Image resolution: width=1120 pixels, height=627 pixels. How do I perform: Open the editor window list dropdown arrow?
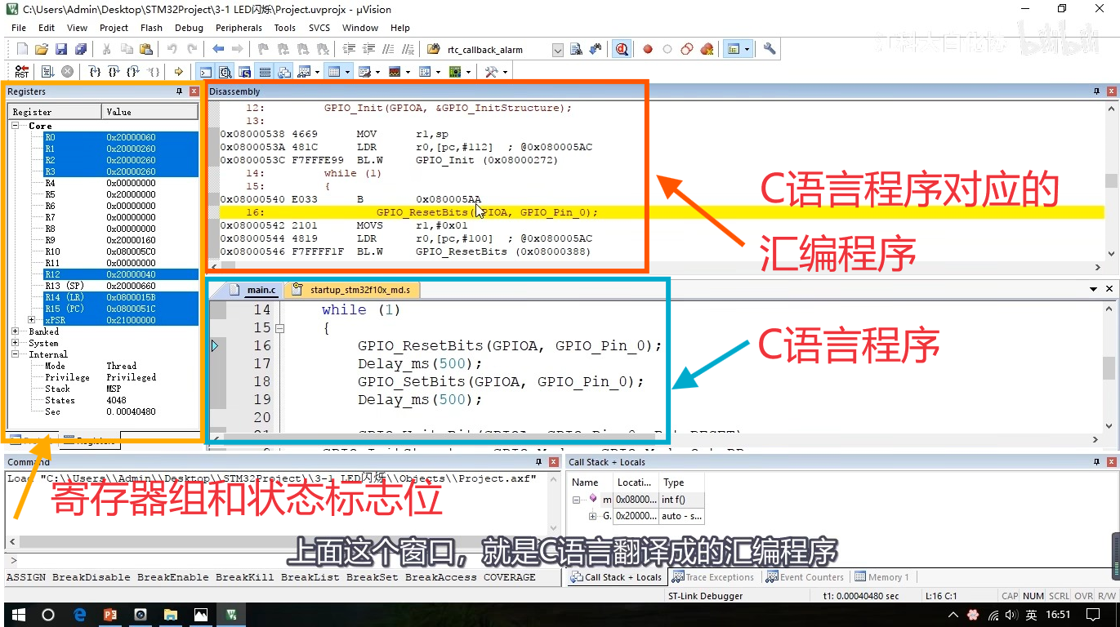(x=1094, y=289)
